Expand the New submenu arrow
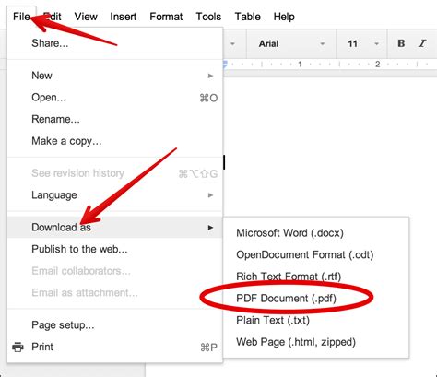This screenshot has height=377, width=437. pos(210,76)
